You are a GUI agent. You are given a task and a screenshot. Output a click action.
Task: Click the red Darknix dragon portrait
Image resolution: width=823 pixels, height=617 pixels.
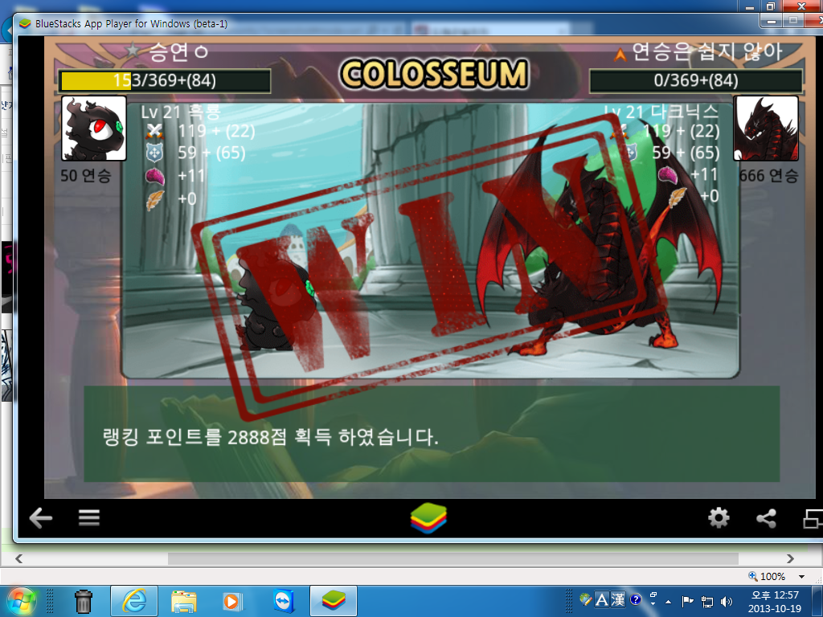(766, 128)
